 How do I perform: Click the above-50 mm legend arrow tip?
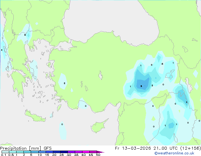(101, 152)
